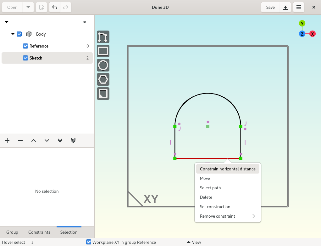Viewport: 321px width, 246px height.
Task: Expand the View options in status bar
Action: [194, 242]
